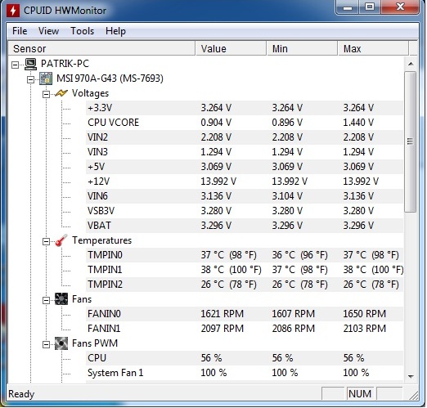
Task: Click the Sensor column header
Action: coord(101,48)
